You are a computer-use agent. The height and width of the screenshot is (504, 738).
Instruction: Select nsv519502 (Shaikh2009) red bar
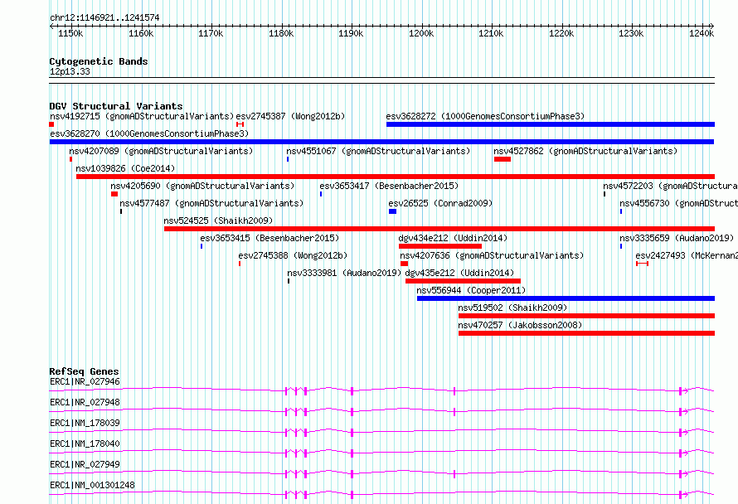coord(586,316)
